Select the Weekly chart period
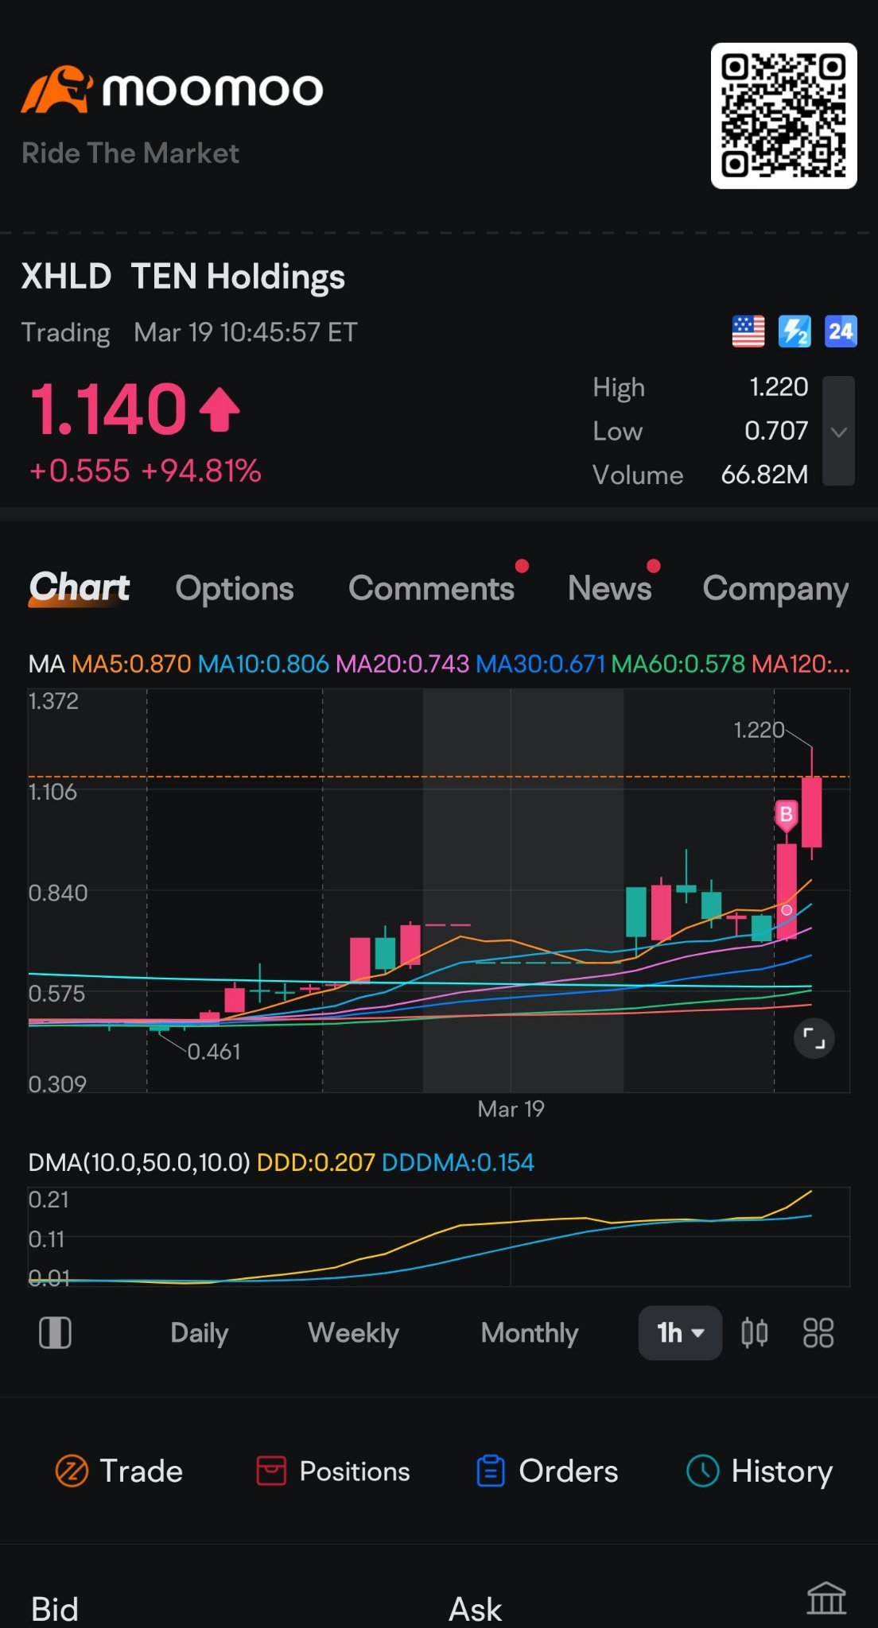878x1628 pixels. (x=353, y=1333)
